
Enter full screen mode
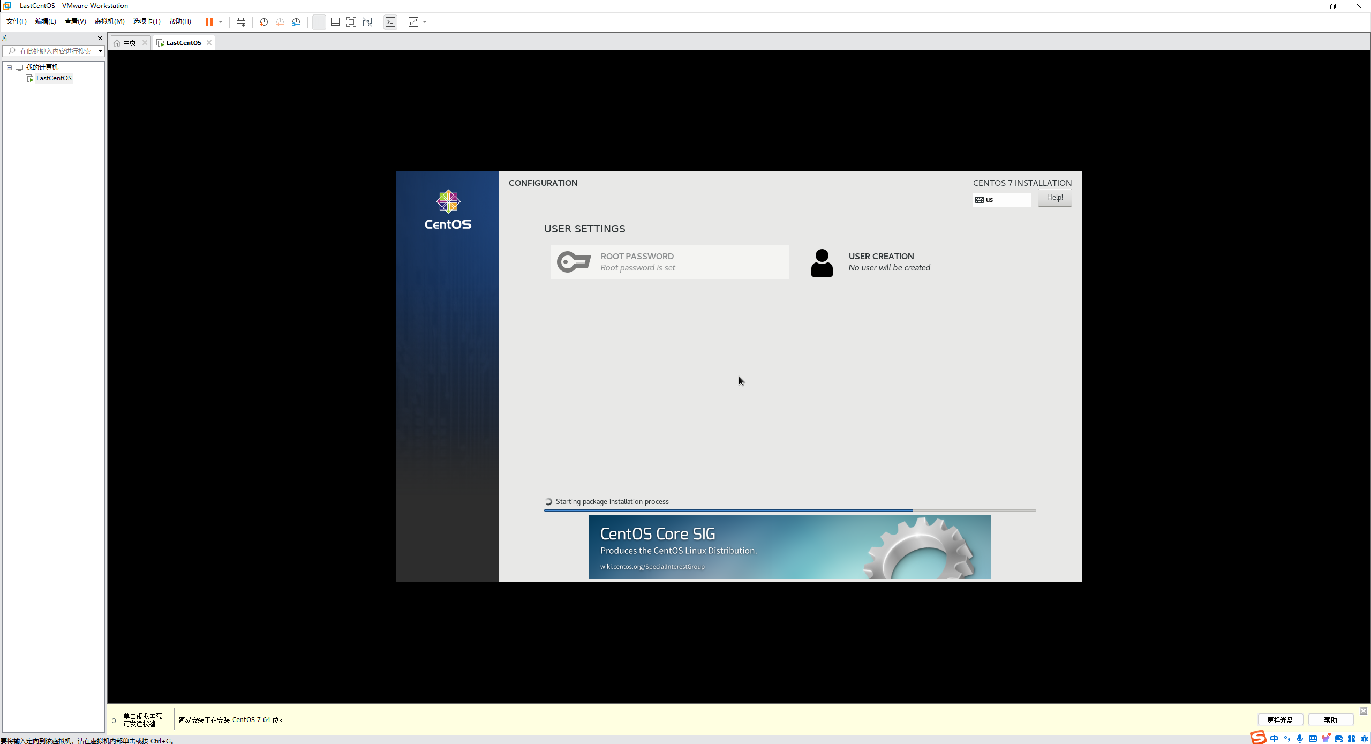(x=351, y=22)
